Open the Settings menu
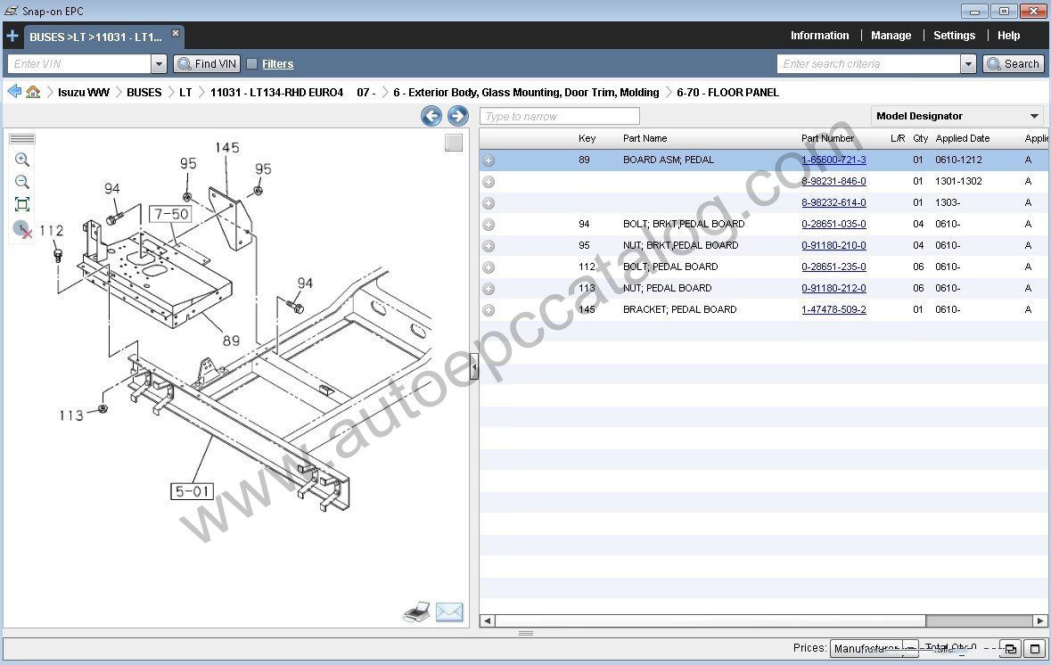 pos(955,36)
